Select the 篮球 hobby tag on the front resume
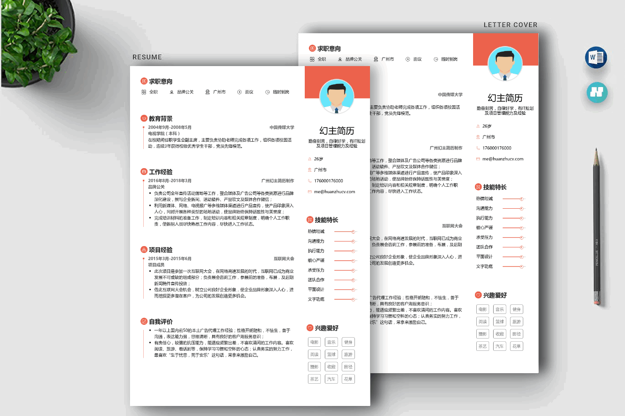625x416 pixels. pyautogui.click(x=331, y=354)
